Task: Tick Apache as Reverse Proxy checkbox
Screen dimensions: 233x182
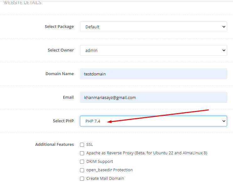Action: click(x=82, y=153)
